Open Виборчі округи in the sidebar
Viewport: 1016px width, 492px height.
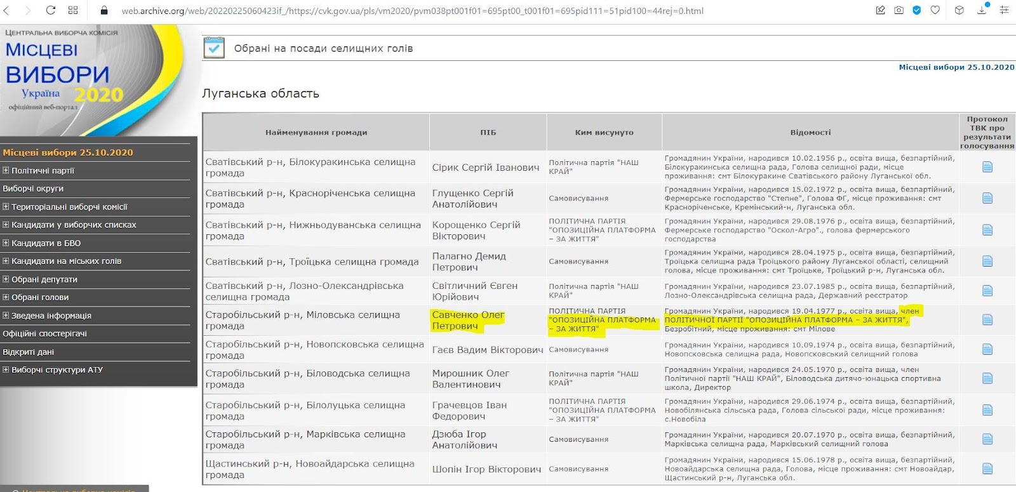pos(33,189)
